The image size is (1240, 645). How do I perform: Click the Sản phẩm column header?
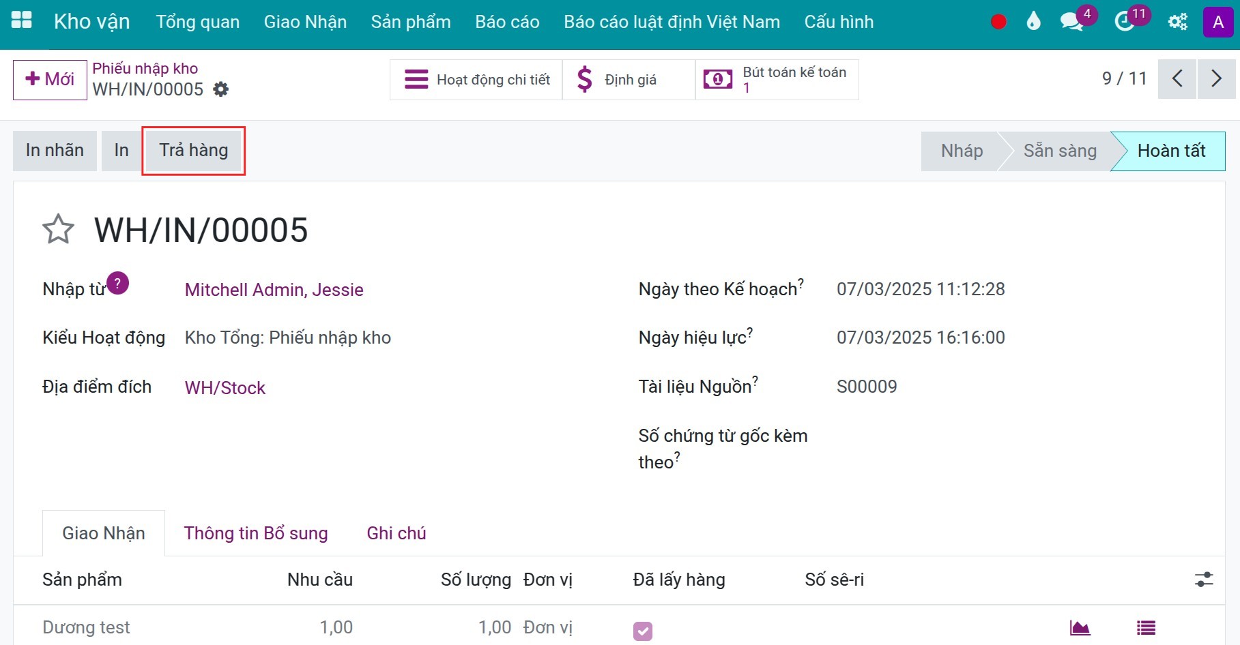point(83,580)
